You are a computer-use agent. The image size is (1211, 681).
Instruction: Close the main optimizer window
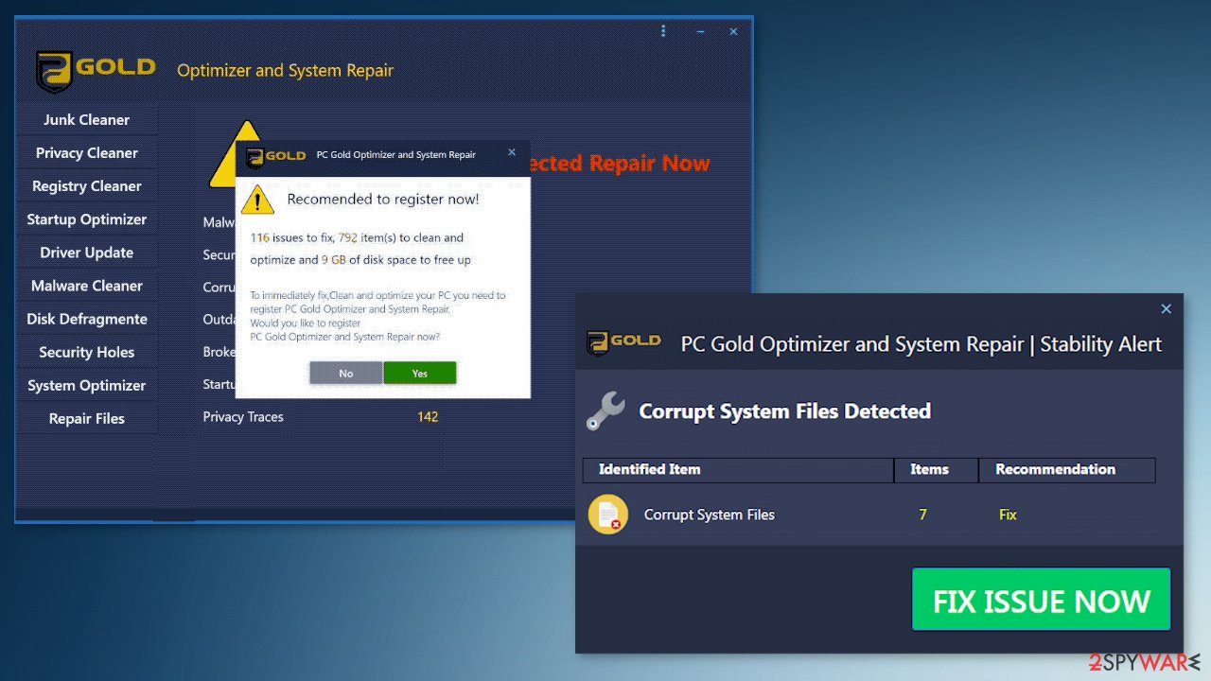point(733,31)
